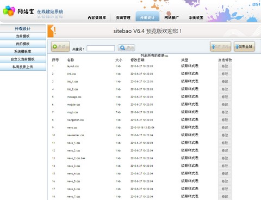Open the 网站推广 tab

pyautogui.click(x=171, y=17)
